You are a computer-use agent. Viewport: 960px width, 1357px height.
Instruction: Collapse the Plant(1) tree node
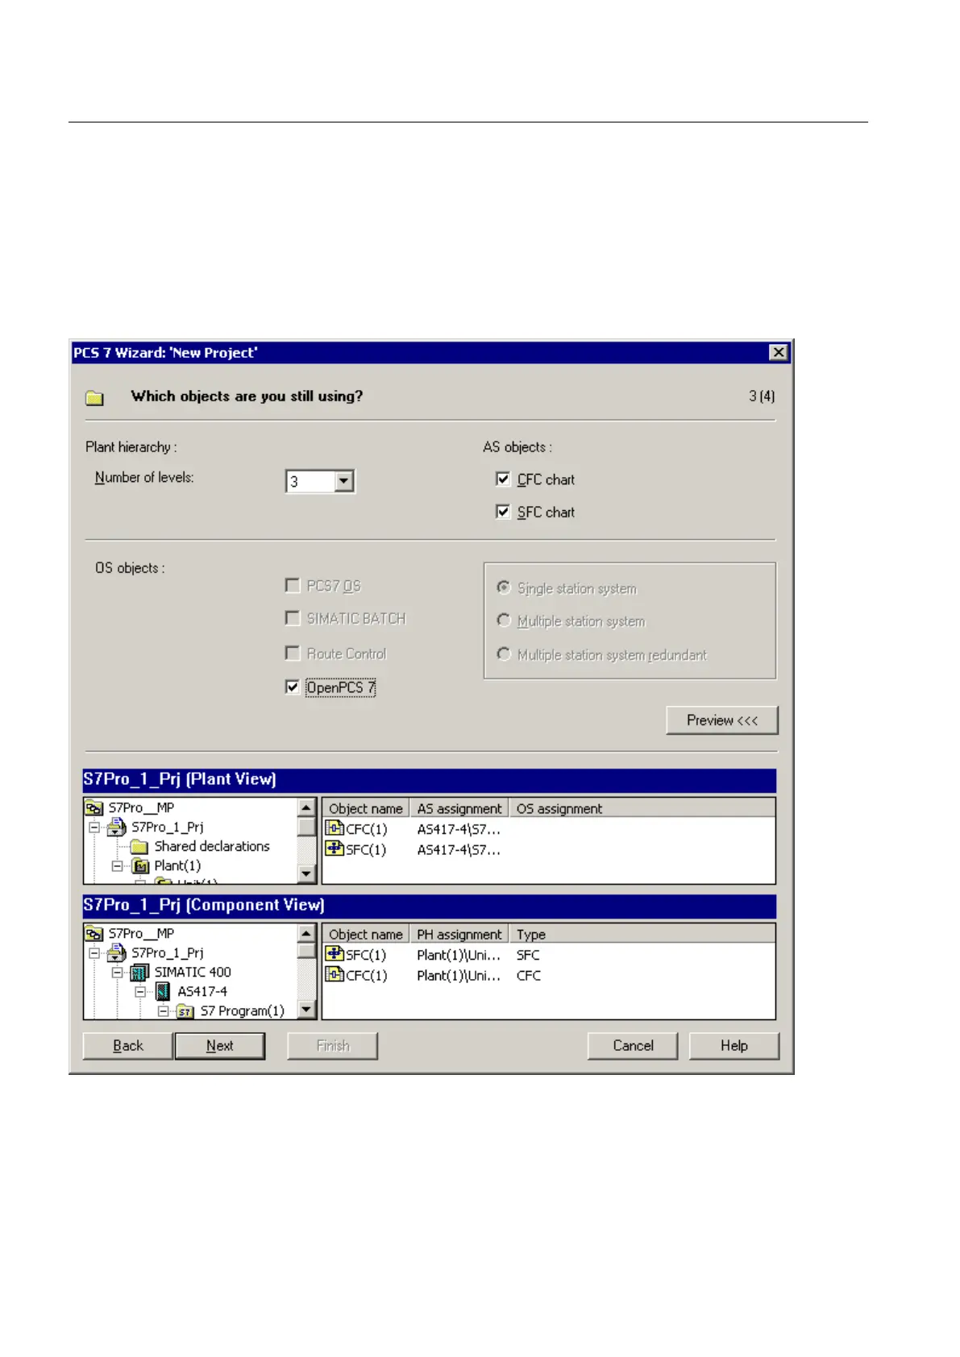coord(118,865)
